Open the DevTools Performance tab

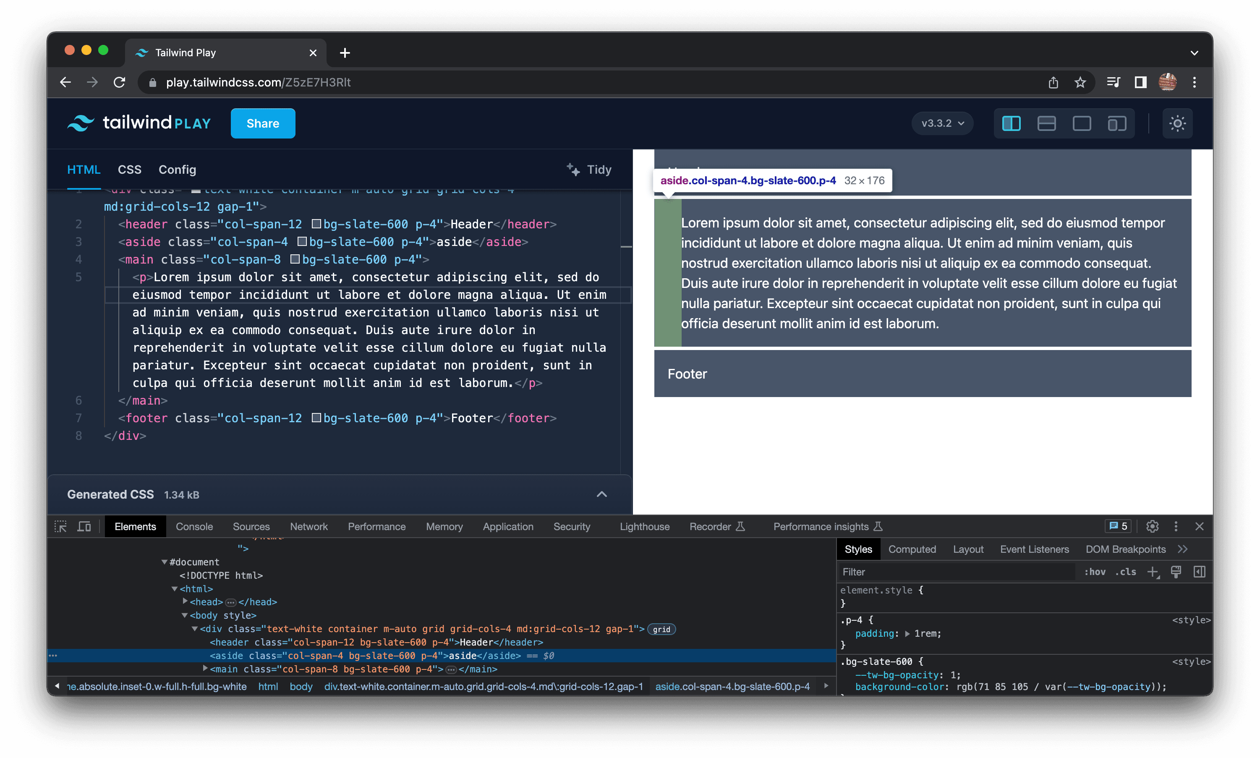click(x=376, y=527)
